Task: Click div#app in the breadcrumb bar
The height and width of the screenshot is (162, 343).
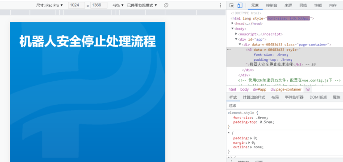Action: [x=259, y=89]
